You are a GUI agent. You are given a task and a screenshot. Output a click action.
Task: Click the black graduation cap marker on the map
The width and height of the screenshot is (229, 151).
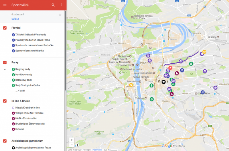[x=163, y=82]
